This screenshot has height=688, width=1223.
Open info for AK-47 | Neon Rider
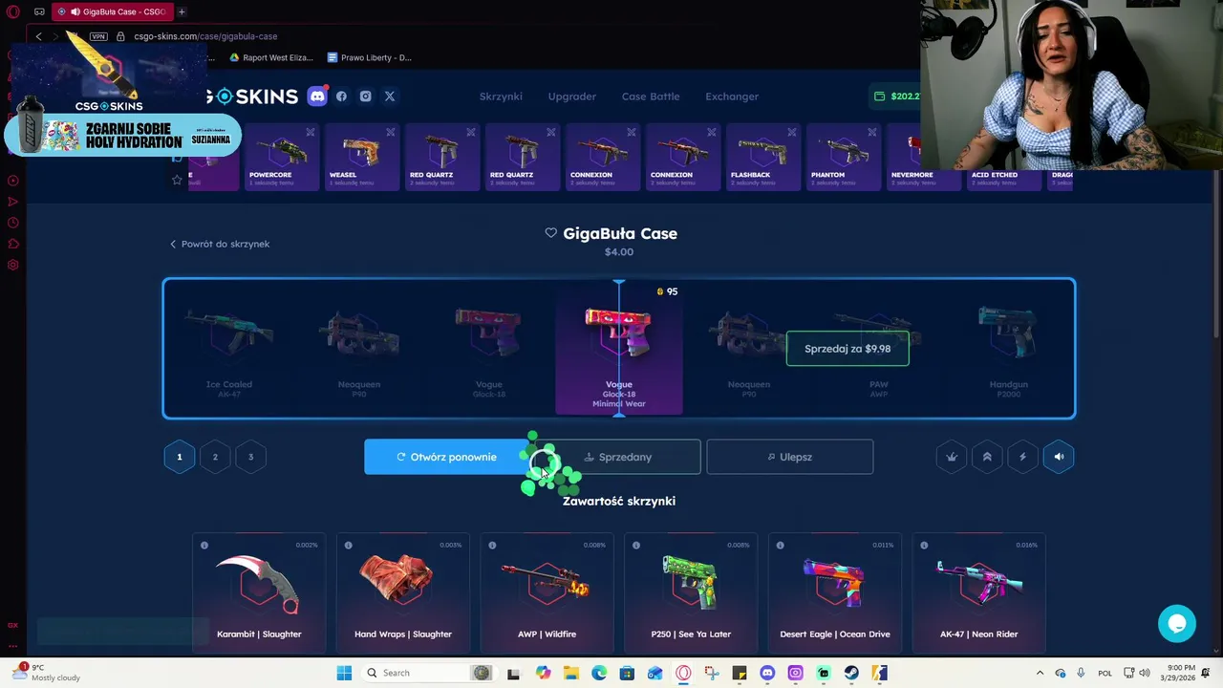(x=924, y=546)
